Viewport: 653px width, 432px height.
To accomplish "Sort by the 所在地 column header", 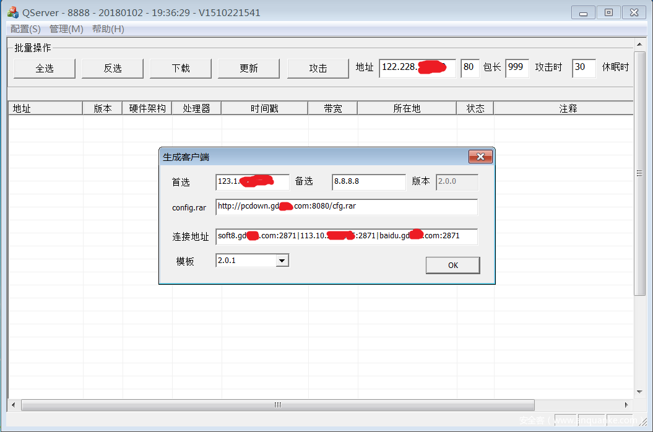I will pos(407,108).
